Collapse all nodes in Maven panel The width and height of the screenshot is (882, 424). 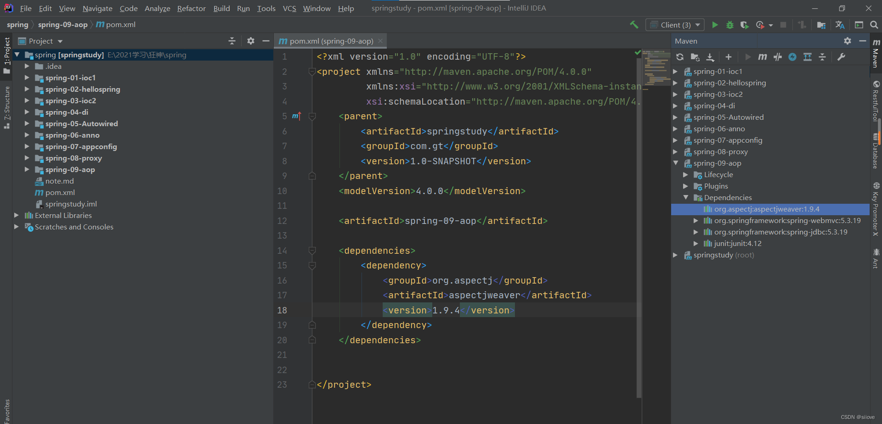tap(823, 57)
